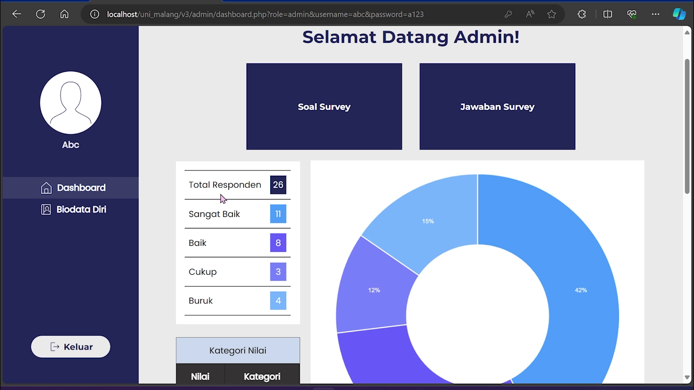Click the Buruk row label
This screenshot has width=694, height=390.
click(x=200, y=301)
